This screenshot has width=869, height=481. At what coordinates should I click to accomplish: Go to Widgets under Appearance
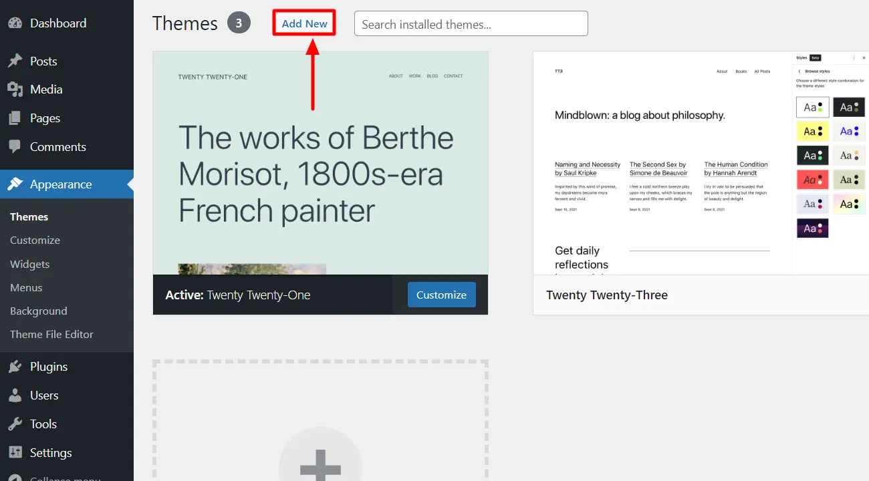[29, 265]
